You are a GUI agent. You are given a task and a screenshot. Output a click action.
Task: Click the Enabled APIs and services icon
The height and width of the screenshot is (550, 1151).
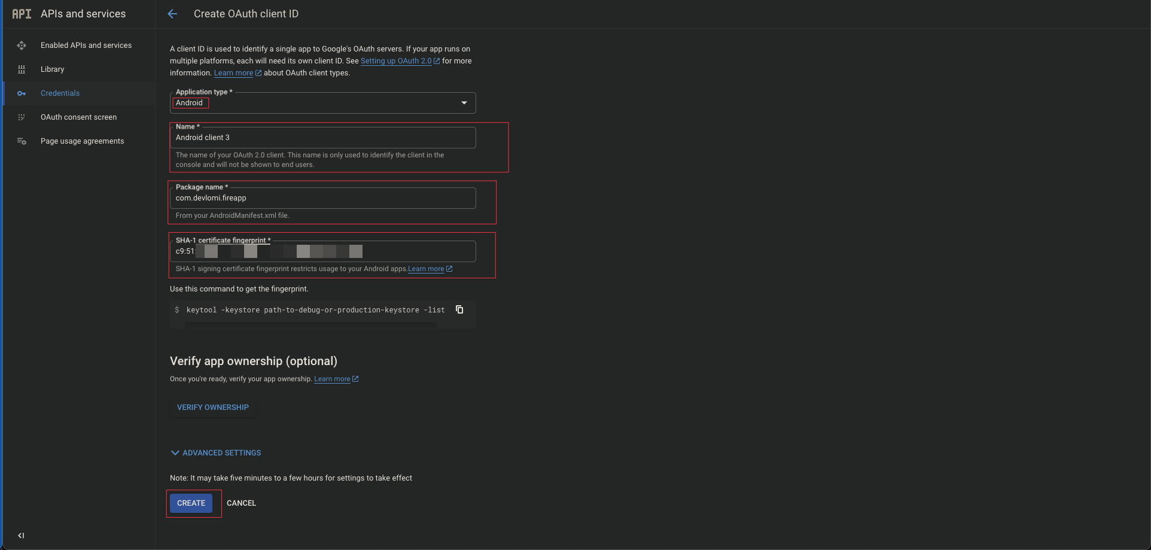pyautogui.click(x=22, y=45)
